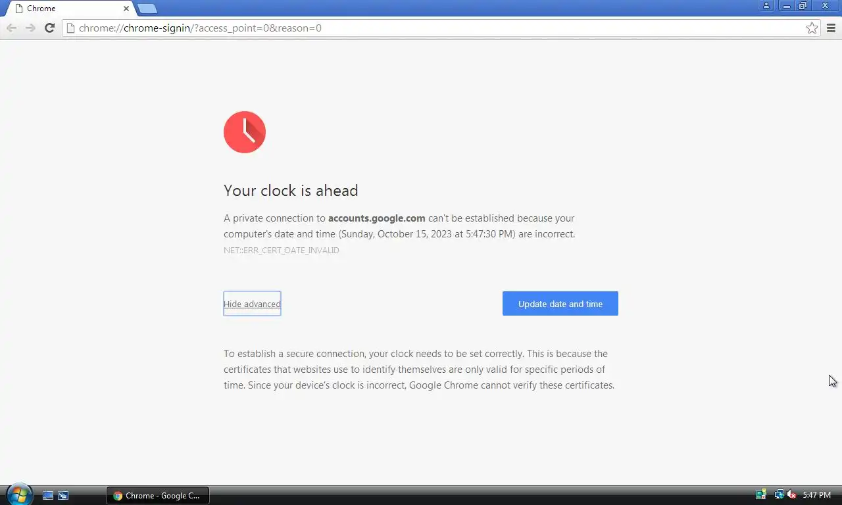Click Hide advanced link
Screen dimensions: 842x505
pyautogui.click(x=252, y=304)
